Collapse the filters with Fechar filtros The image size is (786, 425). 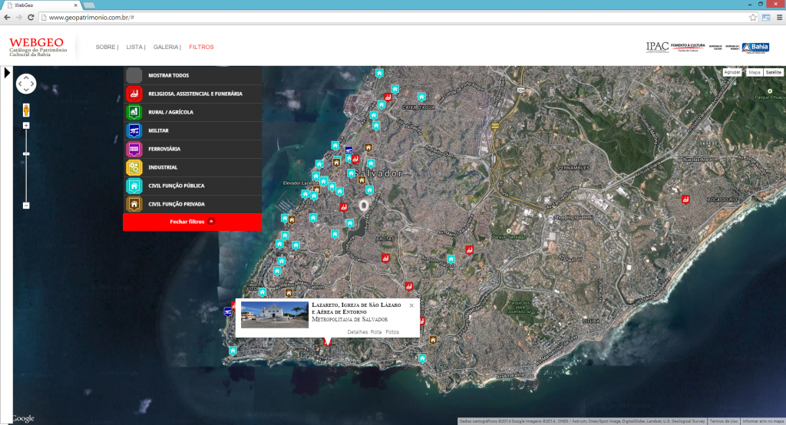192,222
